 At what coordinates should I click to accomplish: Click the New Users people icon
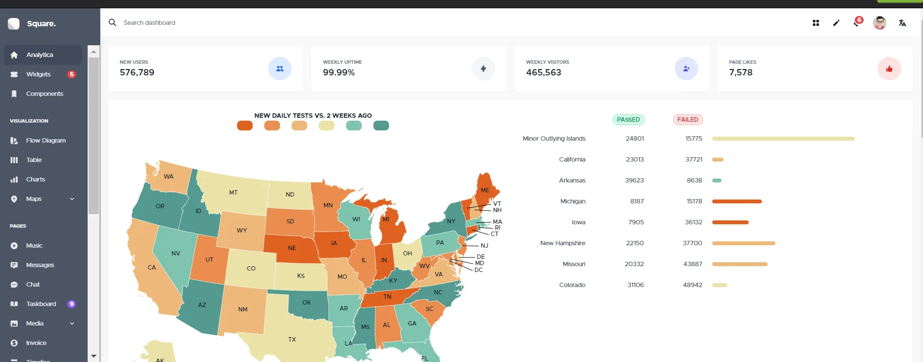(280, 69)
